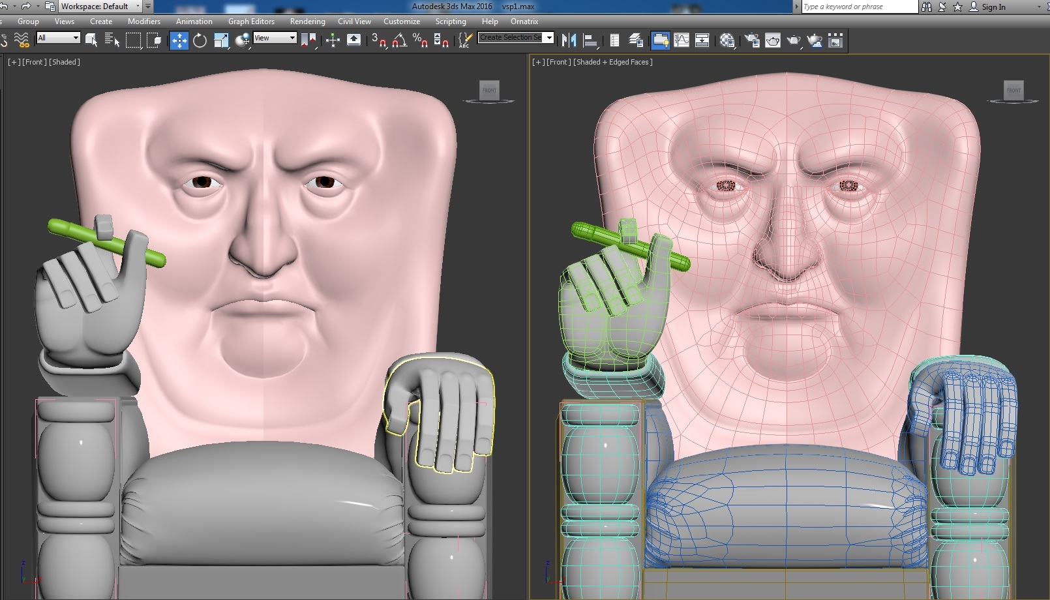
Task: Click the Select and Scale tool
Action: point(221,40)
